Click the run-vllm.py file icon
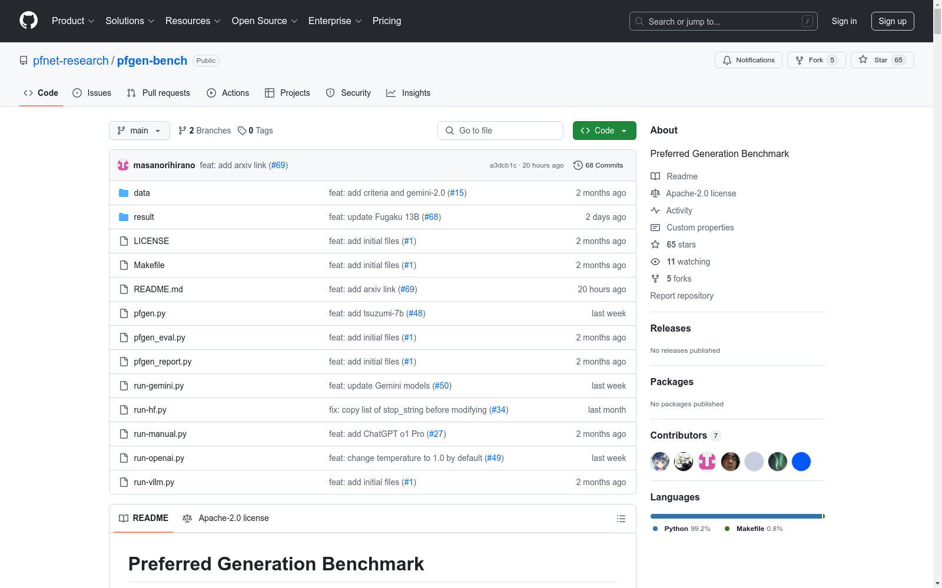The image size is (942, 588). [124, 482]
